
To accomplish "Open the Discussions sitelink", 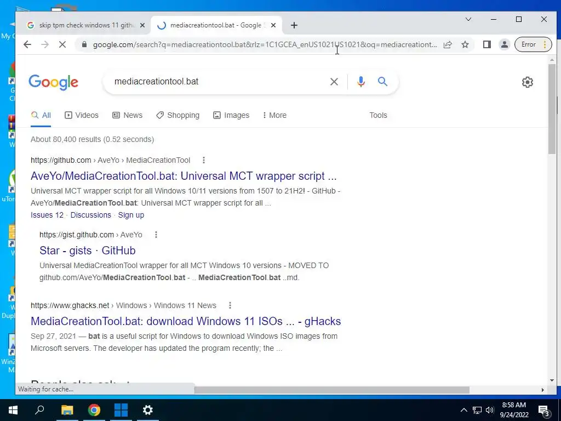I will [91, 215].
